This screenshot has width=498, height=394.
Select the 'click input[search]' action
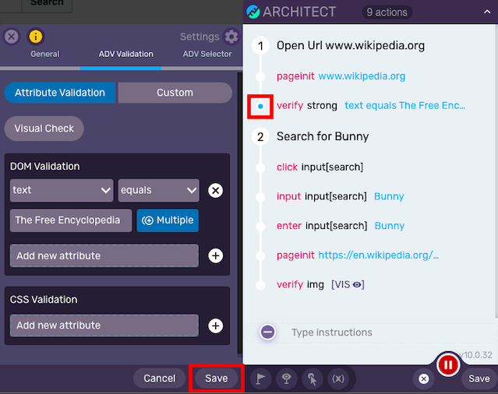(x=320, y=167)
